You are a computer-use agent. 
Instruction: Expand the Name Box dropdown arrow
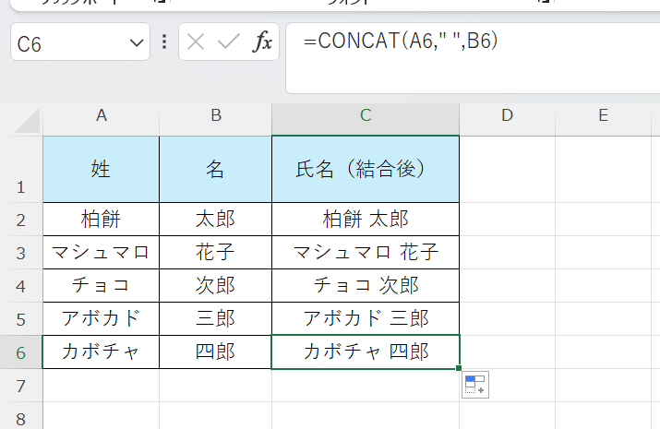[137, 42]
